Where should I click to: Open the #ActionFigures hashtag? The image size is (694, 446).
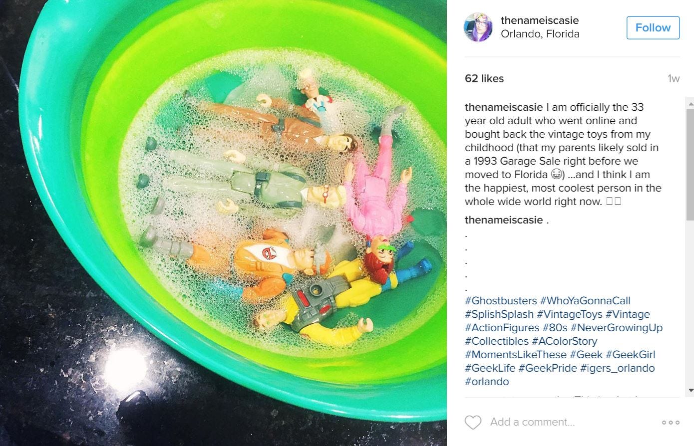click(x=502, y=328)
